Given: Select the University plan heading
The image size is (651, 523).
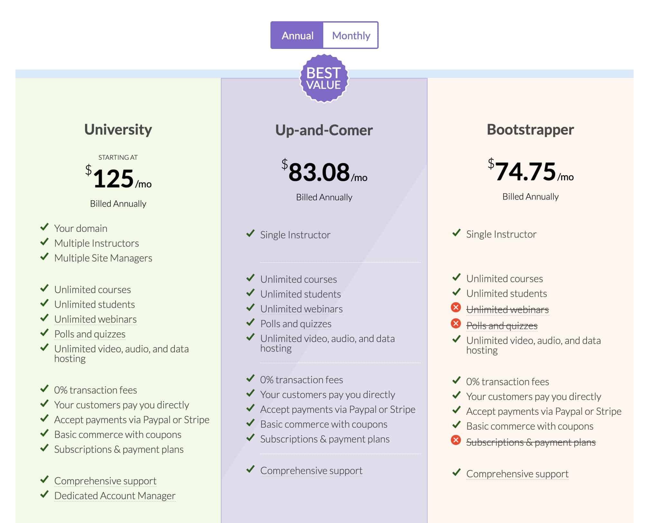Looking at the screenshot, I should 118,129.
